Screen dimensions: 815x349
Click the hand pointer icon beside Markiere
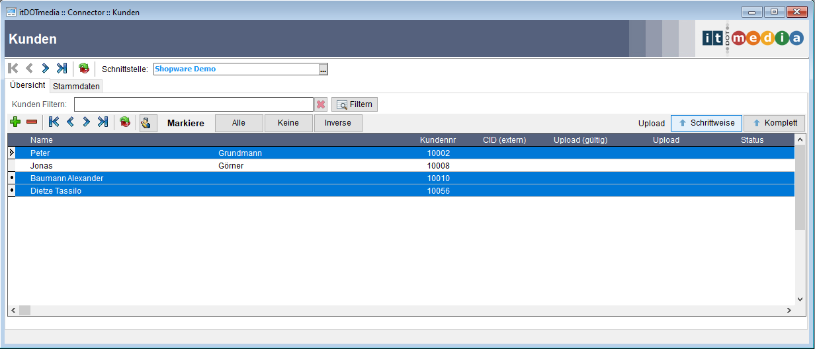148,123
